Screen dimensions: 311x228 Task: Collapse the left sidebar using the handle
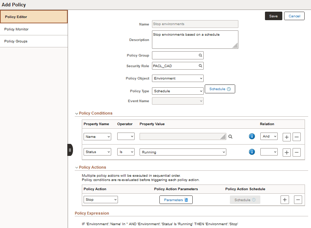(x=69, y=150)
